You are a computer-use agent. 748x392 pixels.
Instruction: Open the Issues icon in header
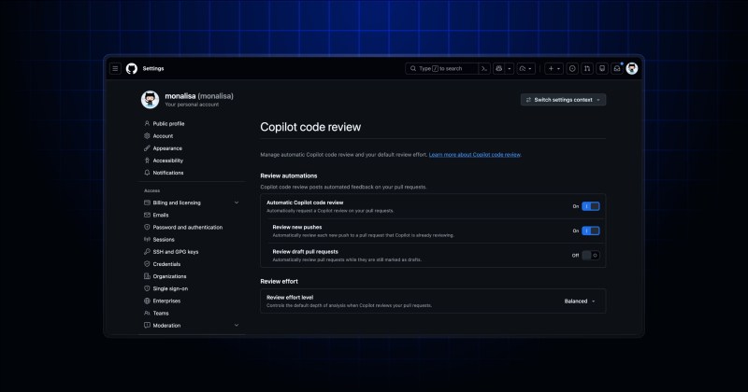tap(572, 68)
